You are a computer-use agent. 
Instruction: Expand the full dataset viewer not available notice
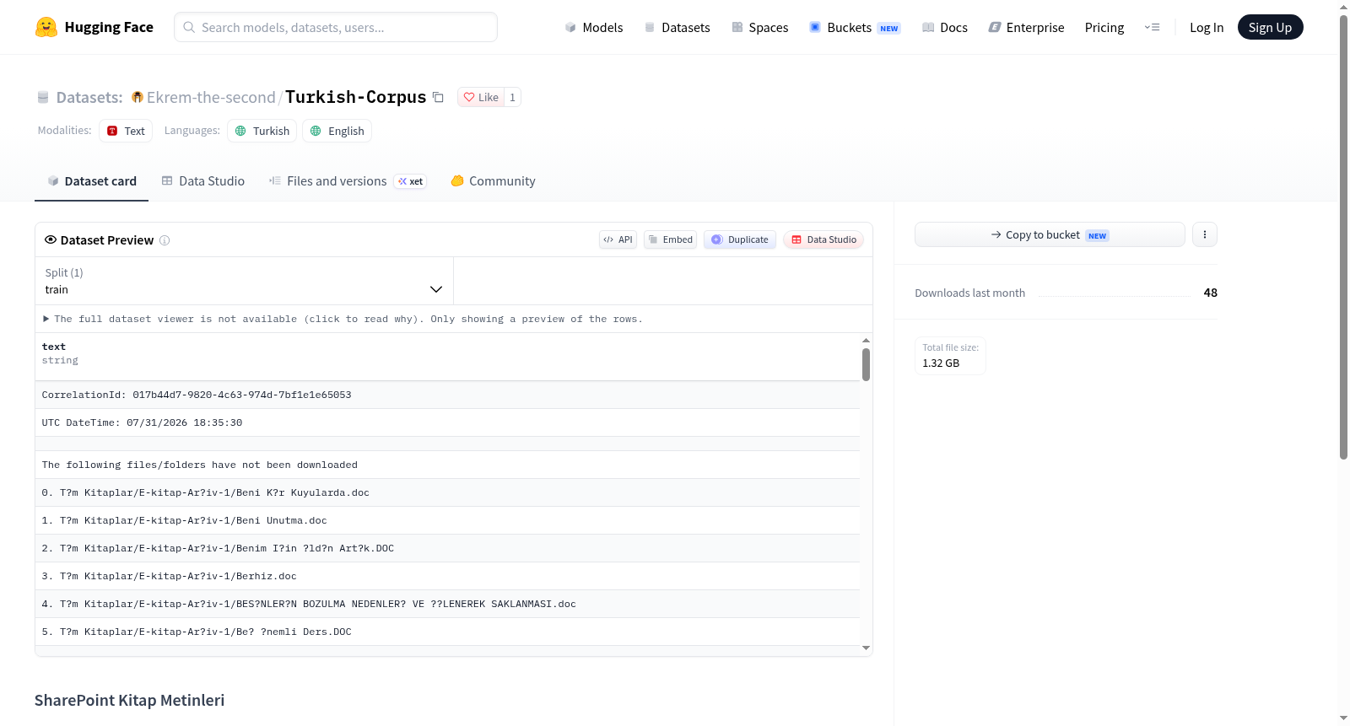[x=343, y=319]
